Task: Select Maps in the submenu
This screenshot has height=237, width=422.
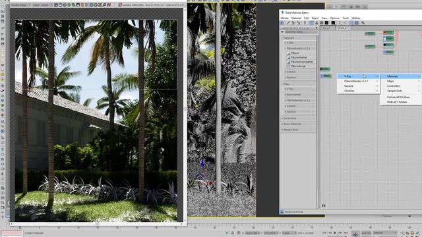Action: (401, 81)
